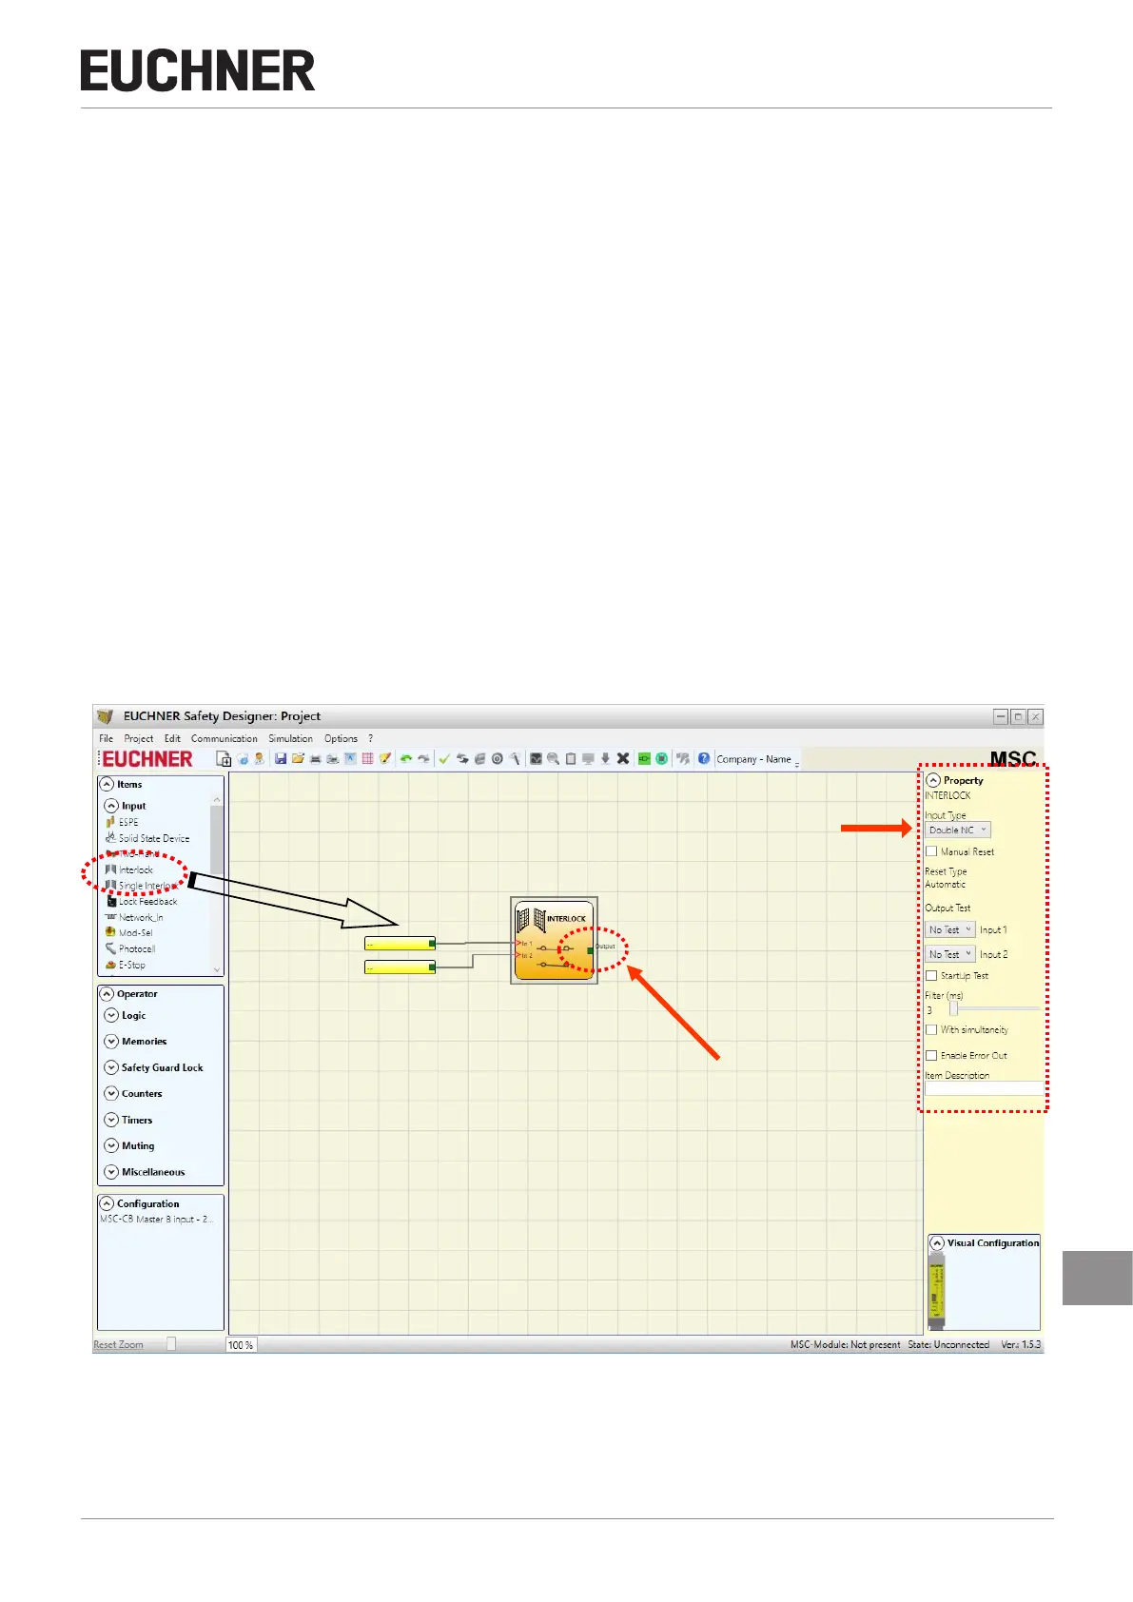Select the INTERLOCK block on canvas
The width and height of the screenshot is (1133, 1602).
555,940
